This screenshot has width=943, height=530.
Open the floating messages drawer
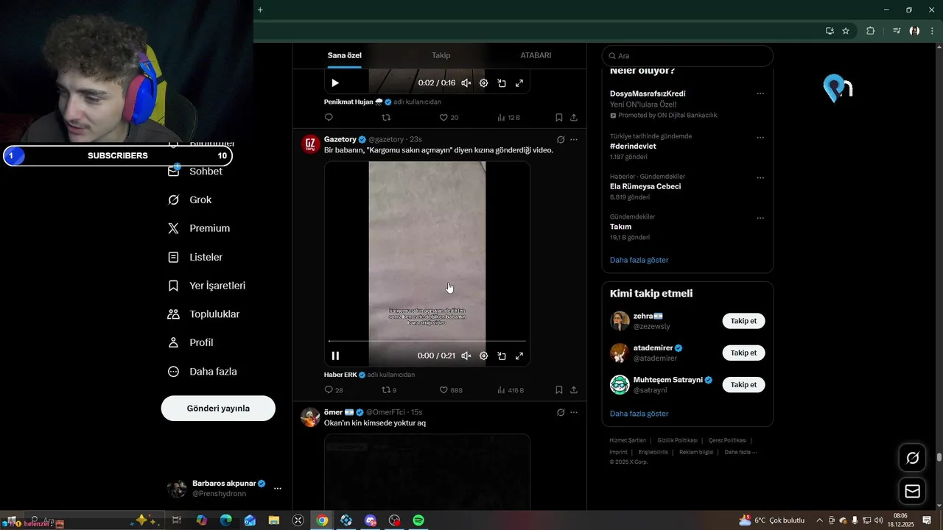tap(913, 492)
